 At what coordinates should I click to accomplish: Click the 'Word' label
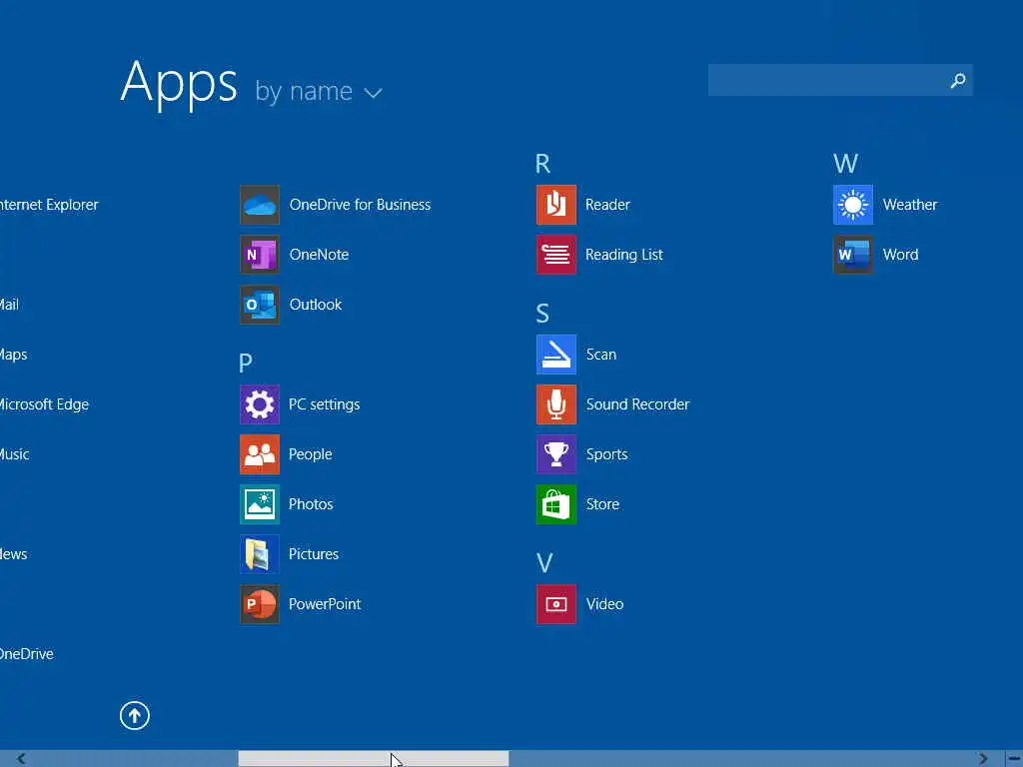click(901, 255)
